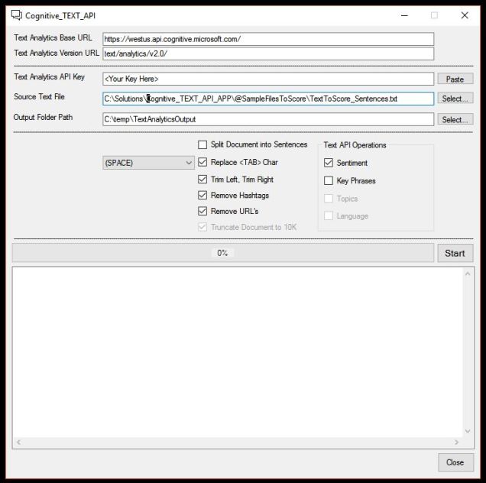Disable the Remove Hashtags option
The width and height of the screenshot is (486, 483).
pyautogui.click(x=202, y=195)
